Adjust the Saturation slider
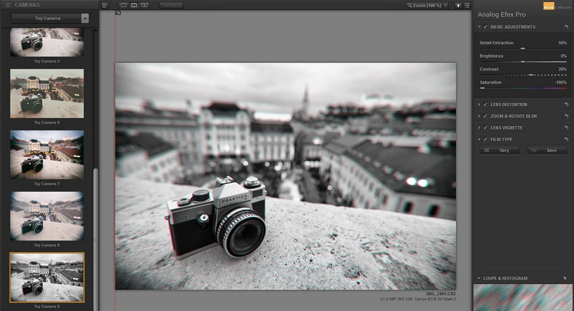The height and width of the screenshot is (311, 574). click(482, 88)
